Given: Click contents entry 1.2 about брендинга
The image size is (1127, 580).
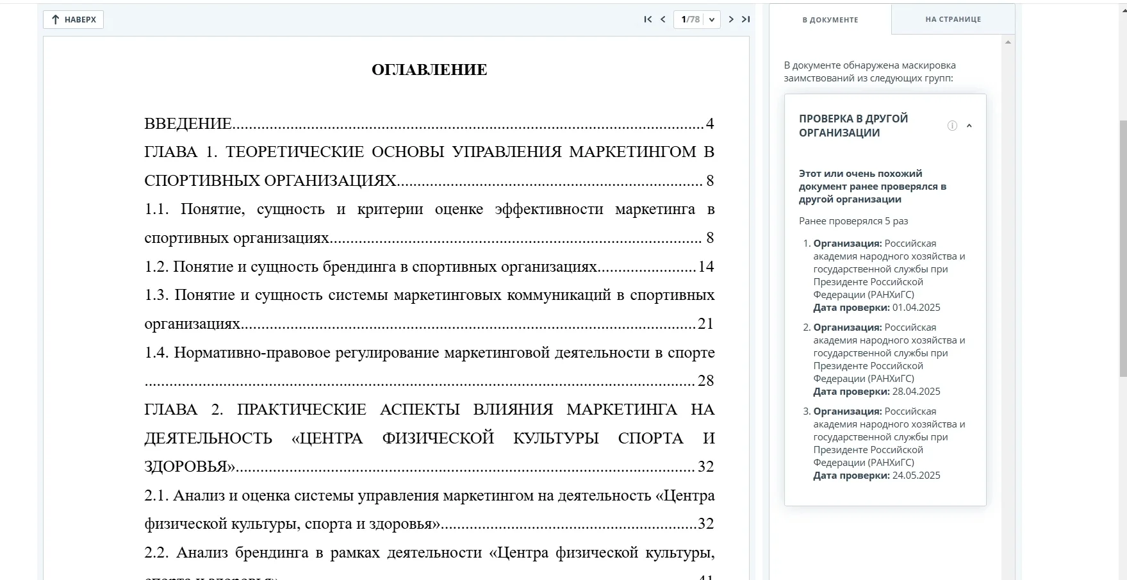Looking at the screenshot, I should coord(429,267).
